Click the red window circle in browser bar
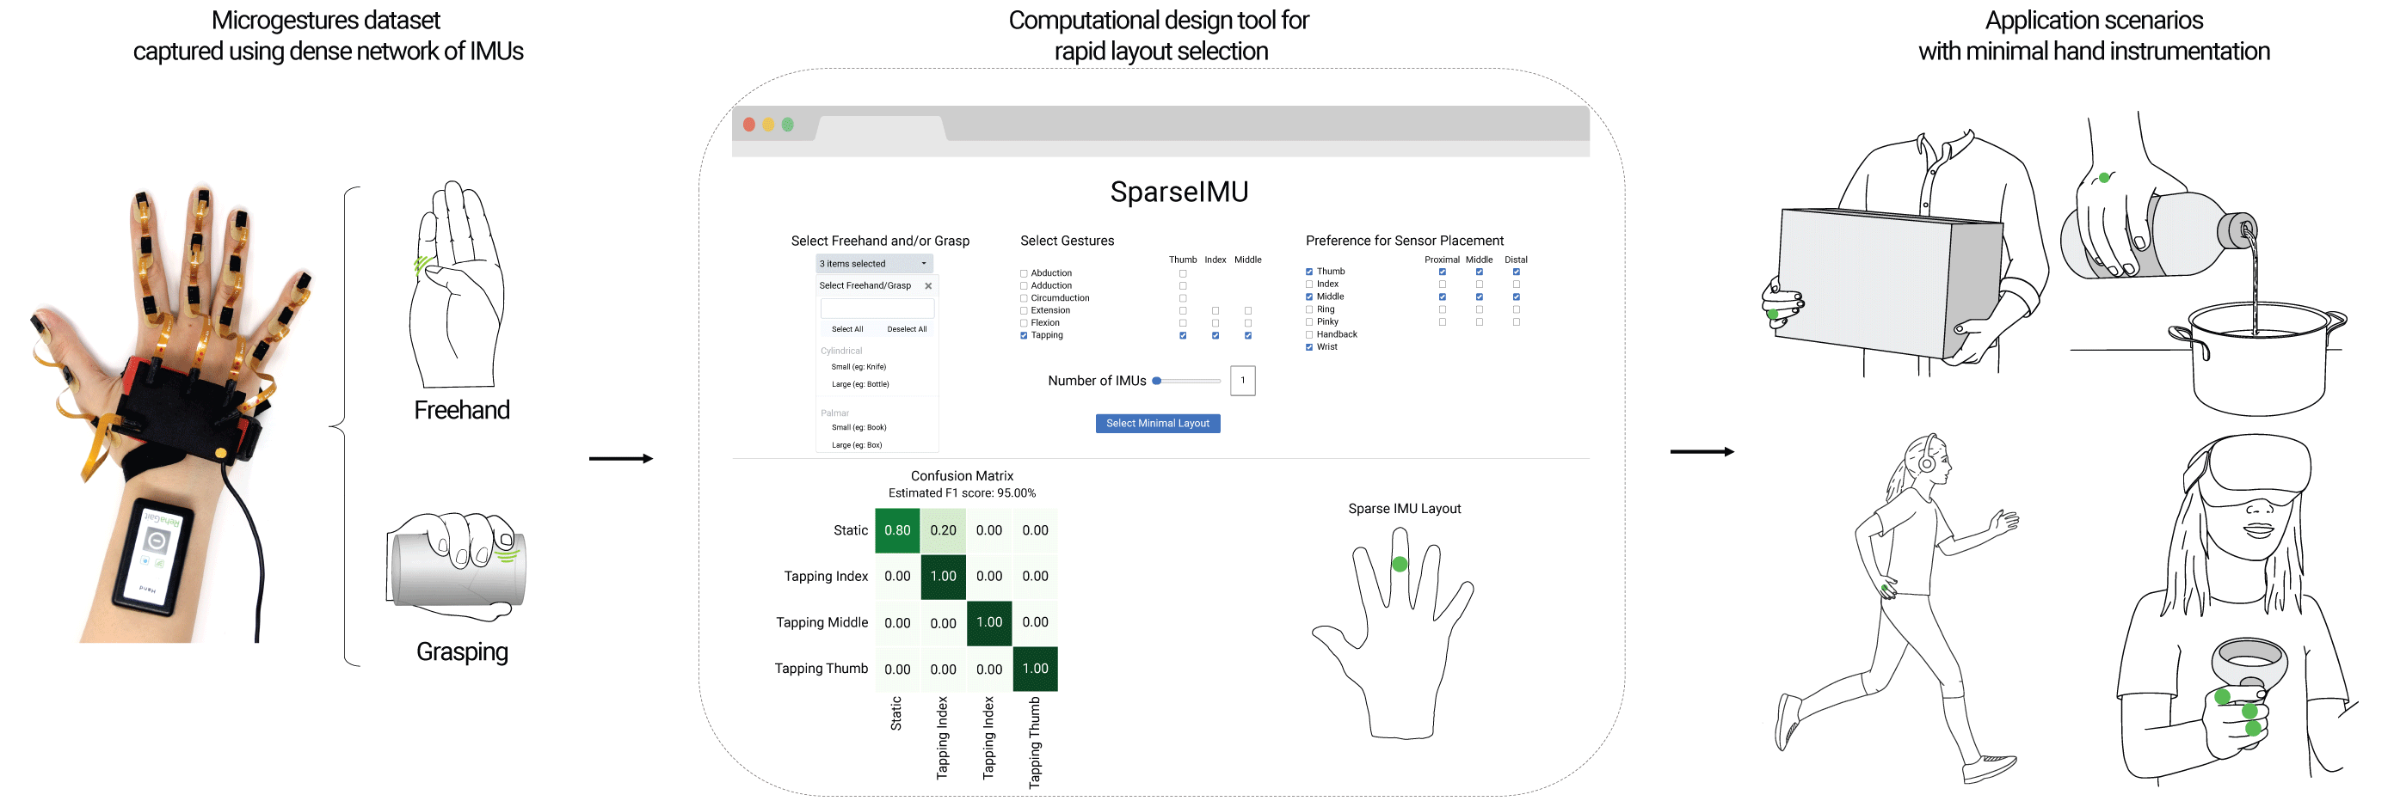Screen dimensions: 2394x801 pos(749,125)
